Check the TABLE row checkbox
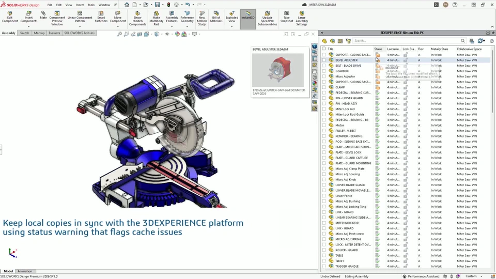The width and height of the screenshot is (496, 279). (323, 255)
